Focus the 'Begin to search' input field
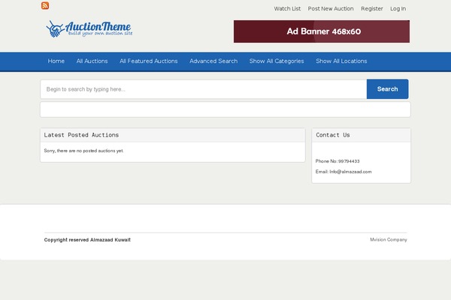 [204, 89]
